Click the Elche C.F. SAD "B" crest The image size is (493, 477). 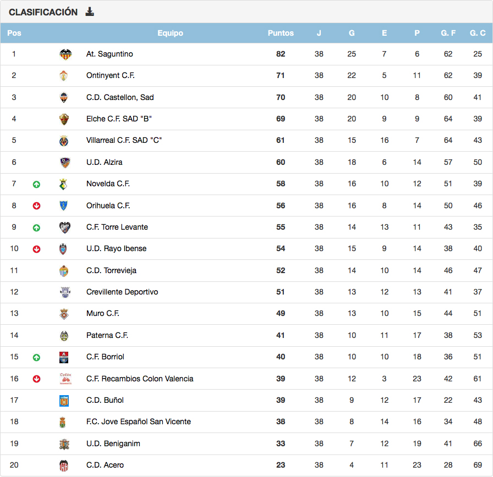click(64, 119)
